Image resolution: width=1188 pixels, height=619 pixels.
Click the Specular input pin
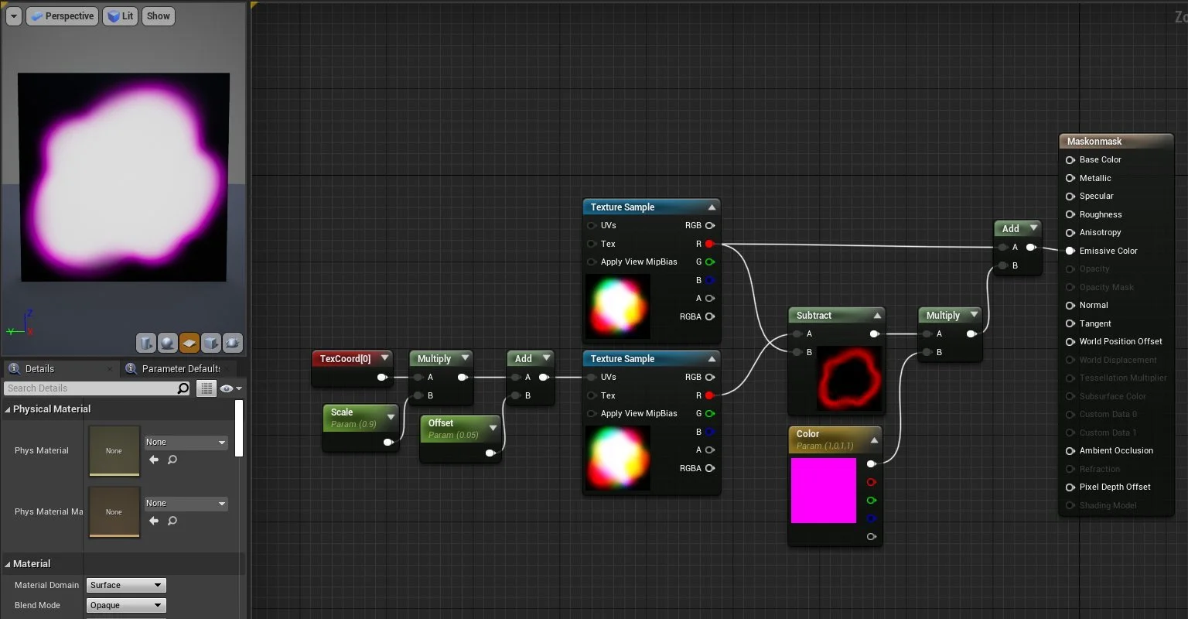click(x=1070, y=196)
